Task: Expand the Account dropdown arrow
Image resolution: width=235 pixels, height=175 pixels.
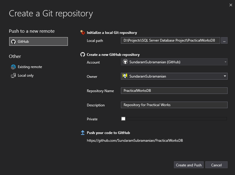Action: coord(225,62)
